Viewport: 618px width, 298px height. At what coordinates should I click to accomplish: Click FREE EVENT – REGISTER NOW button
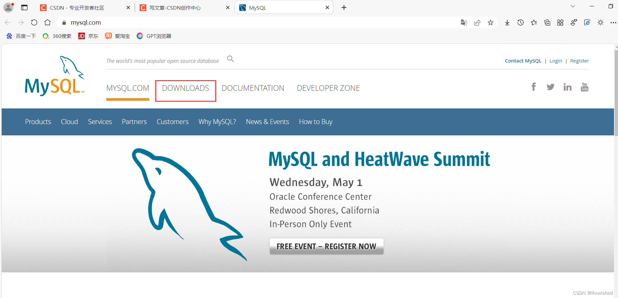(326, 246)
